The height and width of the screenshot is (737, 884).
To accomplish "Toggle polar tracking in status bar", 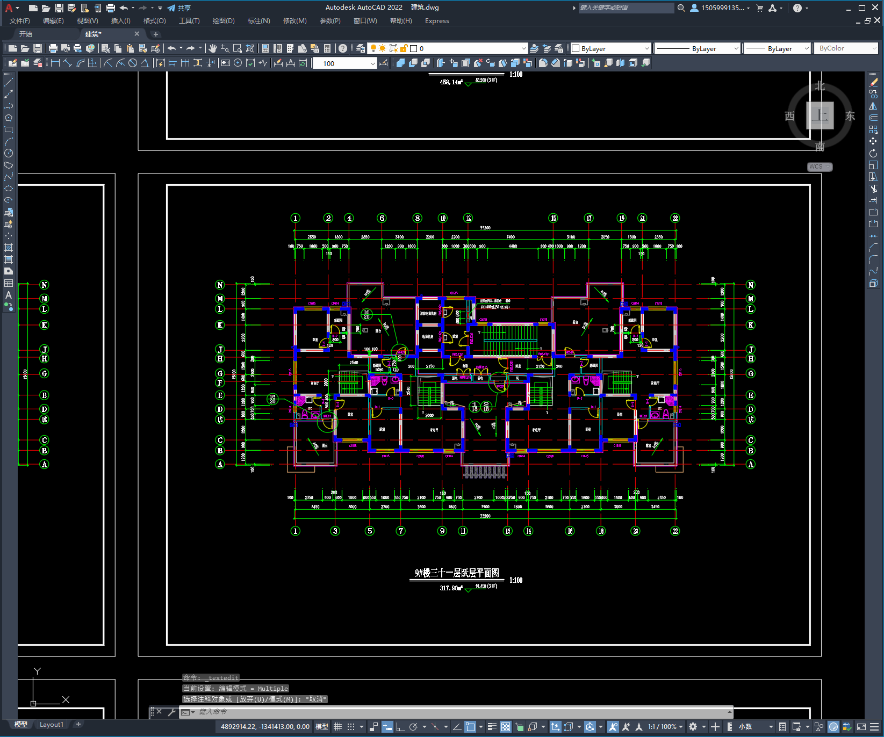I will coord(413,727).
